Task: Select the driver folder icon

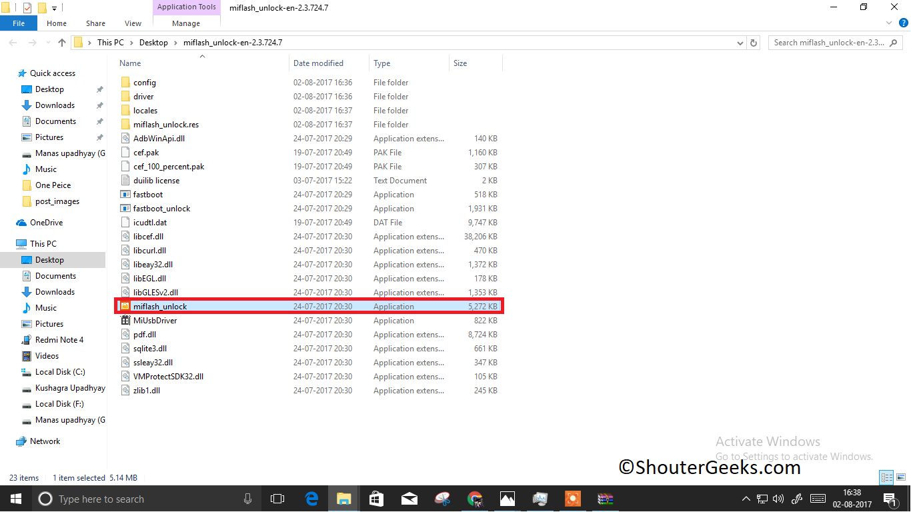Action: 125,97
